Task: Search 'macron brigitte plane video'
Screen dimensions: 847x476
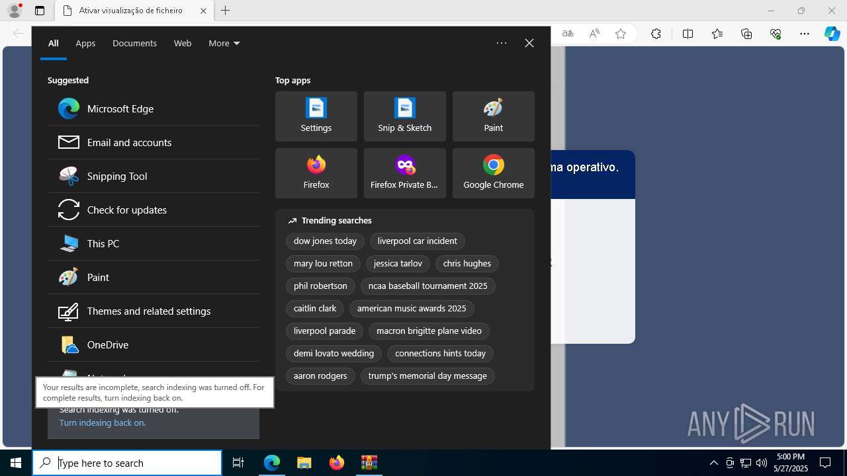Action: 429,331
